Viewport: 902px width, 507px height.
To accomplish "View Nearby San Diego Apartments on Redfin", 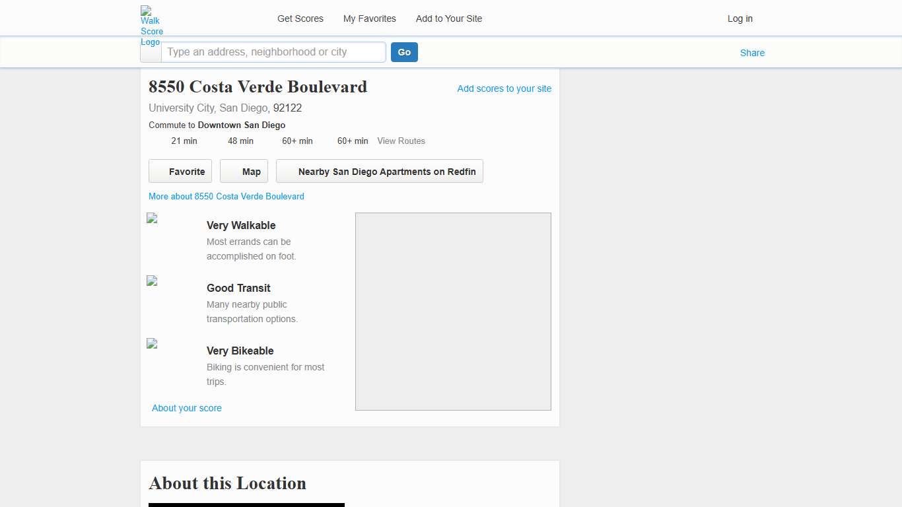I will tap(379, 171).
